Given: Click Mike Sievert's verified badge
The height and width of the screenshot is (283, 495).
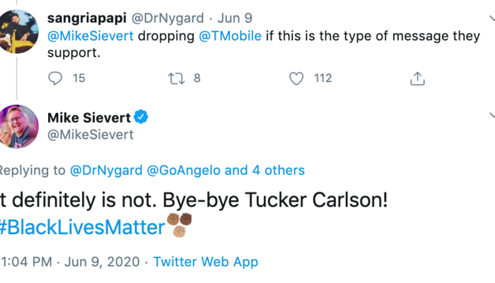Looking at the screenshot, I should [141, 117].
